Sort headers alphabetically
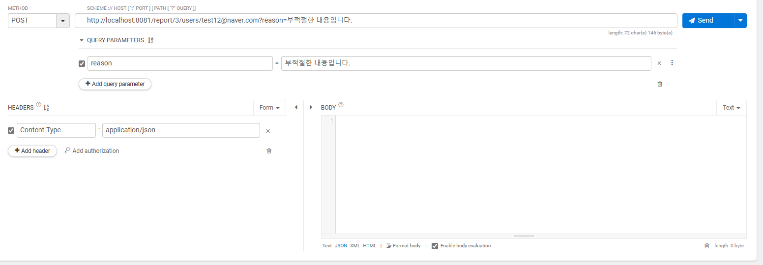This screenshot has width=763, height=265. coord(46,108)
